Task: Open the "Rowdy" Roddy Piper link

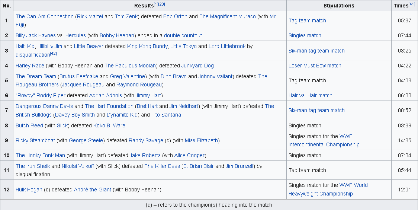Action: [41, 95]
